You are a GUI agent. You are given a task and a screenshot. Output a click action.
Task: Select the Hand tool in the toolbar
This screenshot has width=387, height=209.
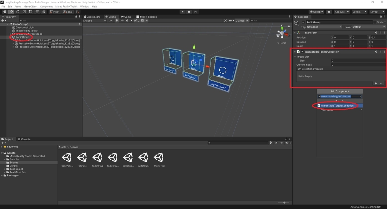[5, 12]
